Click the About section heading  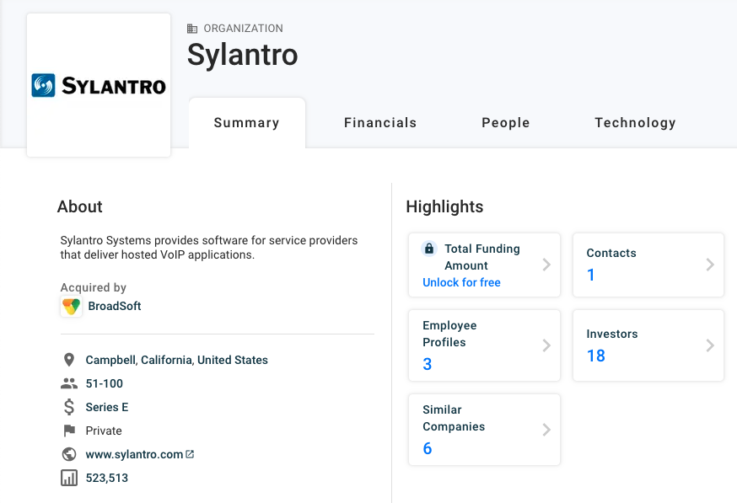coord(80,206)
